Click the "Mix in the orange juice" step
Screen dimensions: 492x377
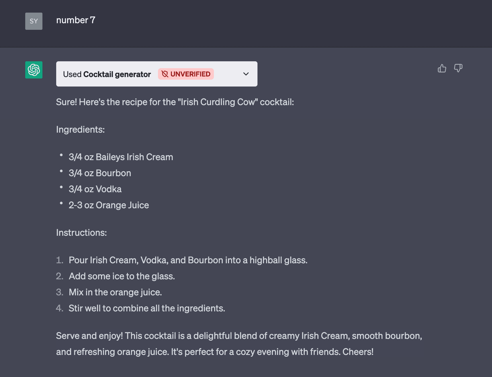(115, 292)
